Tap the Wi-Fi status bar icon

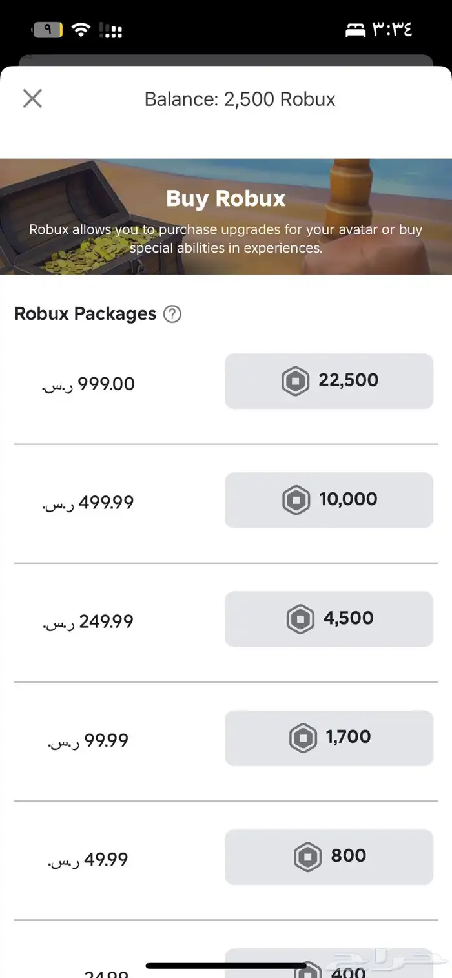81,30
